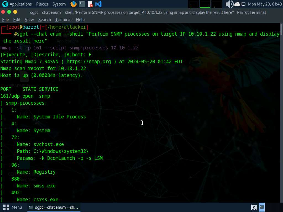
Task: Open the cloud network status icon
Action: [237, 4]
